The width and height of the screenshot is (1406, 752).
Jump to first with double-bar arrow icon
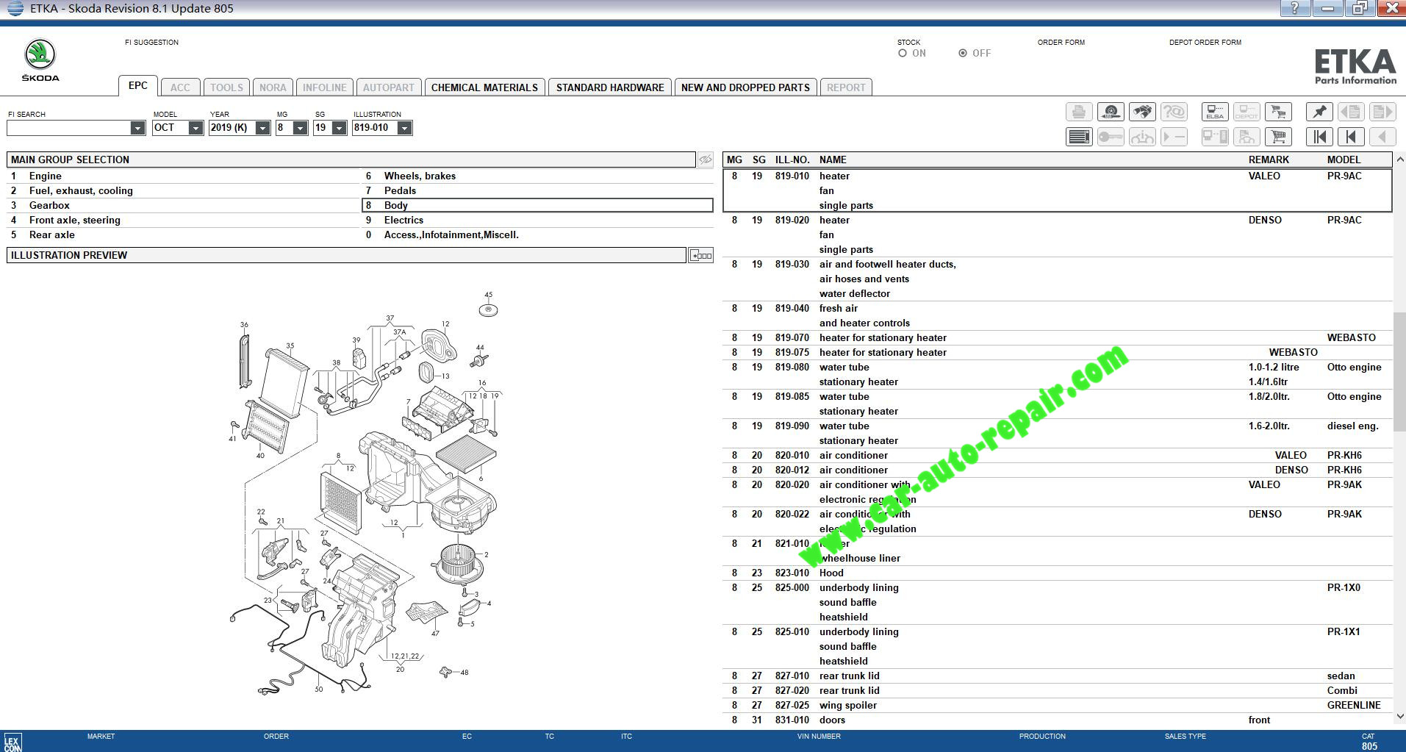[x=1319, y=137]
